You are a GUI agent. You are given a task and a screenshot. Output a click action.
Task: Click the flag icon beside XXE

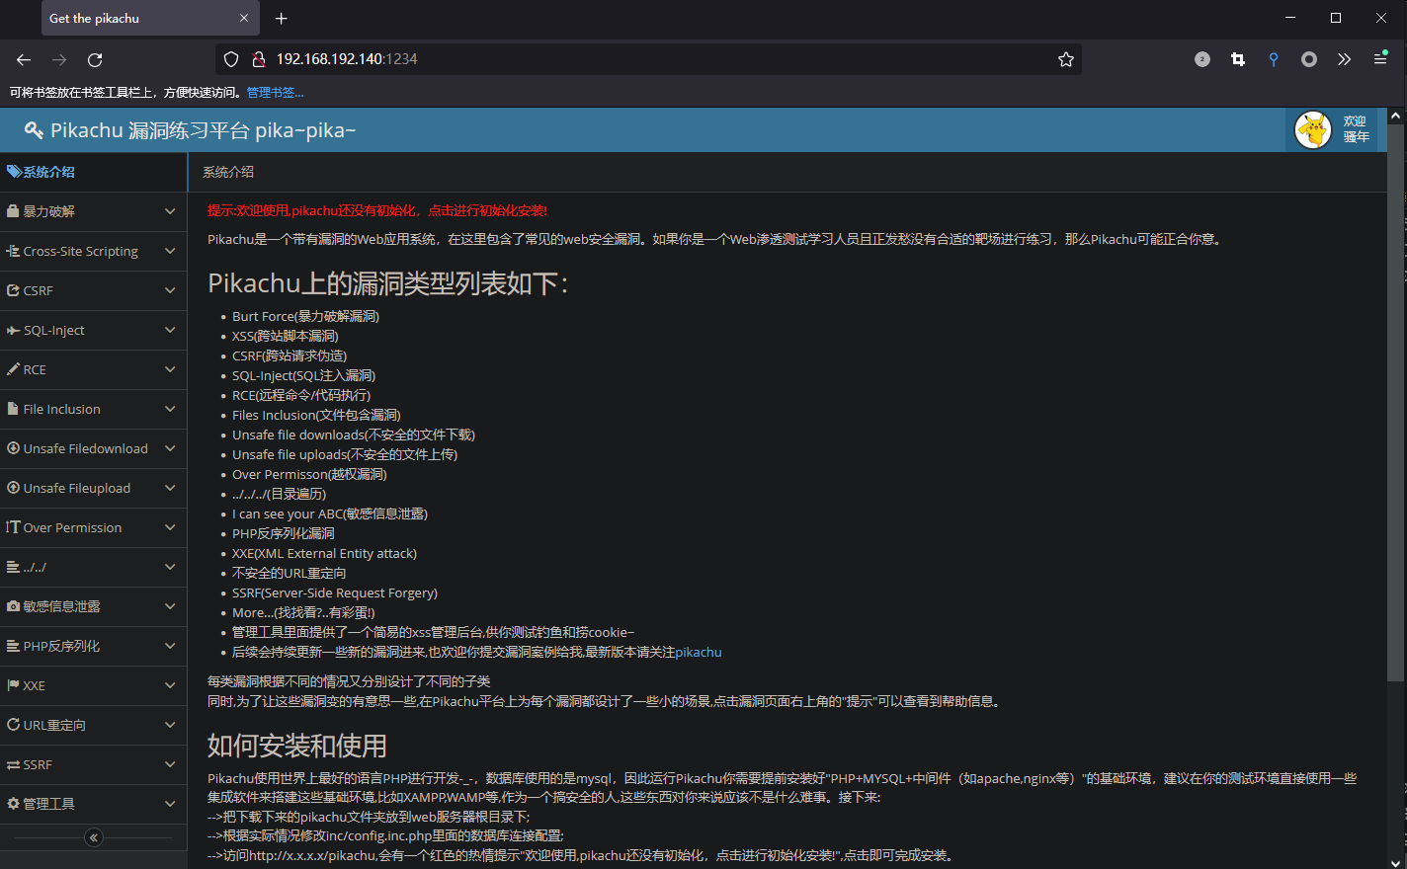point(13,685)
